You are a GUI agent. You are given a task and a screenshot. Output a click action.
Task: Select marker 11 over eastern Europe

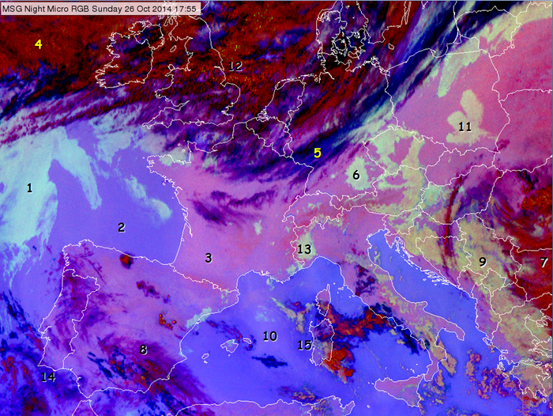click(465, 127)
